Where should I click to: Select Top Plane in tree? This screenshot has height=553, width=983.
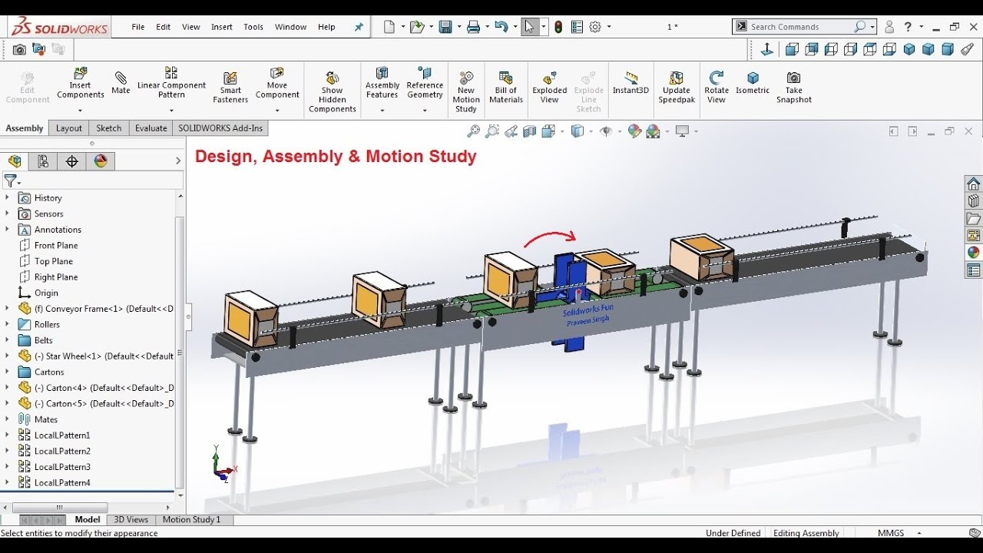54,261
